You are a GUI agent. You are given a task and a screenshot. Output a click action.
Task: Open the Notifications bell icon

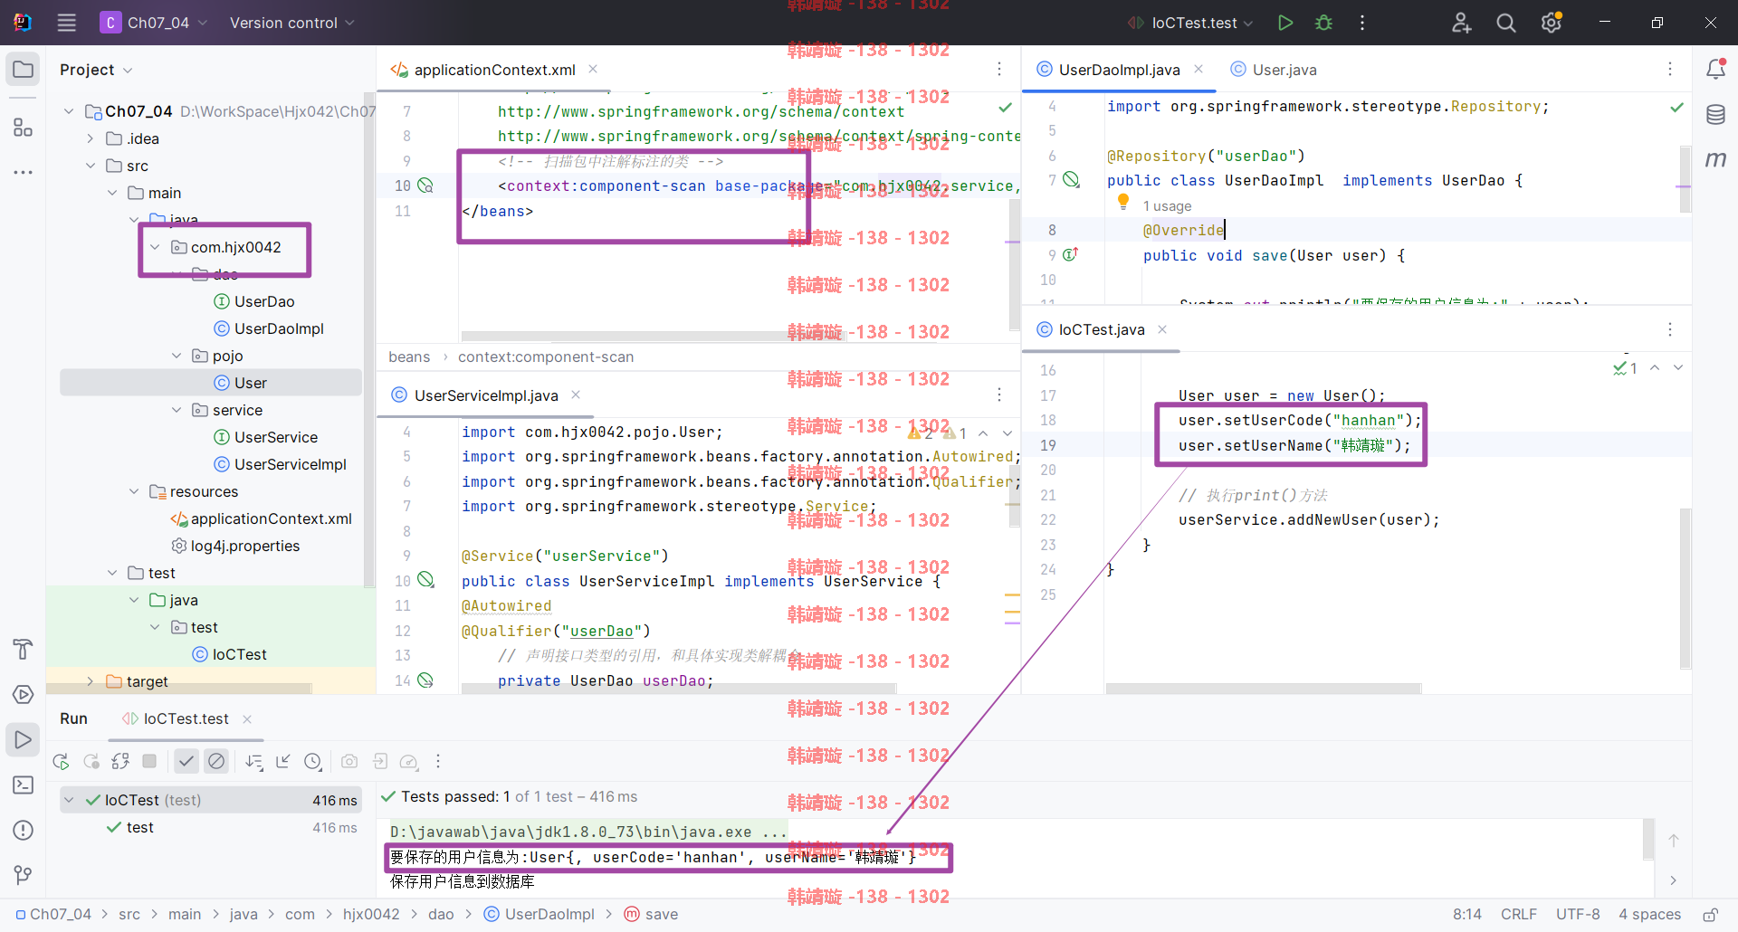pyautogui.click(x=1715, y=69)
